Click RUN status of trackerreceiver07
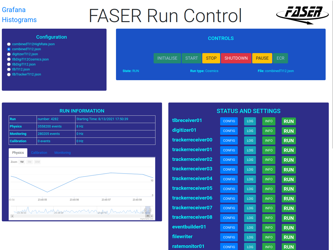Viewport: 333px width, 250px height. point(289,208)
